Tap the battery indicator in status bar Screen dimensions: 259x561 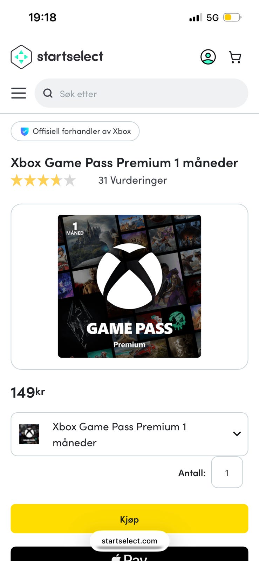(232, 17)
